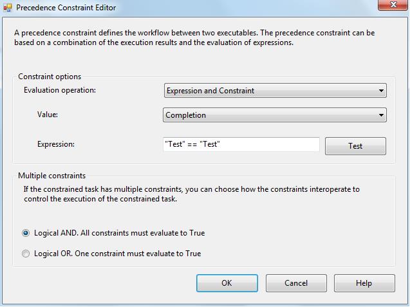Click the 'Completion' value combo box
Image resolution: width=410 pixels, height=307 pixels.
click(270, 115)
